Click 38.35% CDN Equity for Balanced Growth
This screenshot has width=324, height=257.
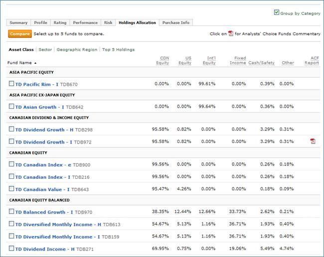pos(161,212)
